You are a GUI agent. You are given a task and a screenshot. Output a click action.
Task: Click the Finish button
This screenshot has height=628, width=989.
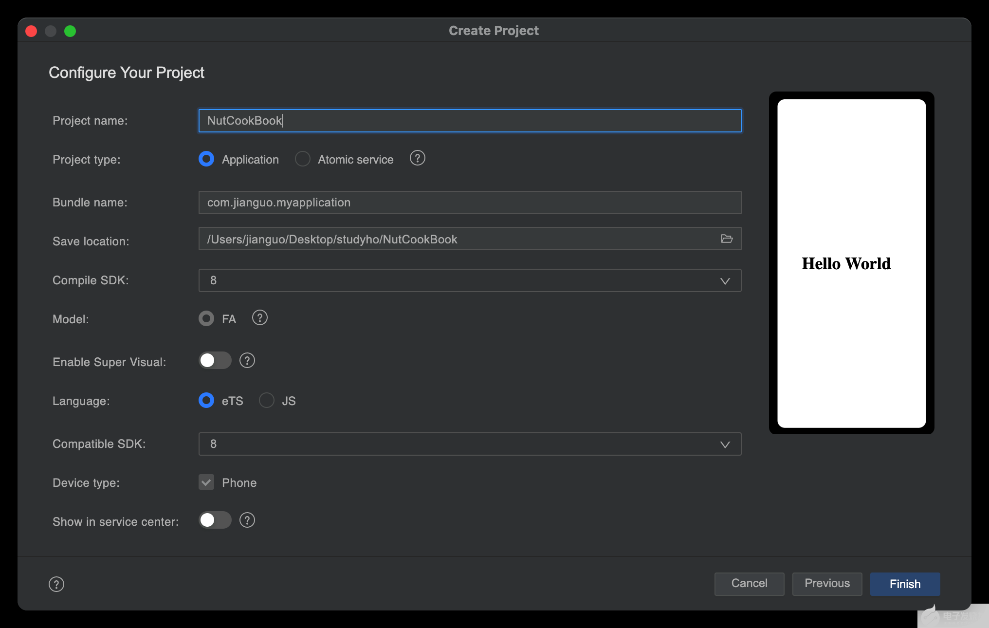pos(905,584)
